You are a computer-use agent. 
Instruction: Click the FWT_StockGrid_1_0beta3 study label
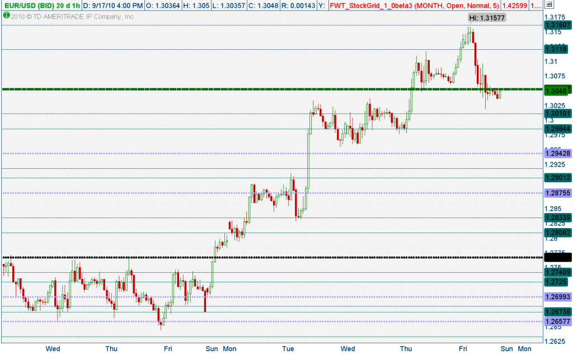coord(414,6)
